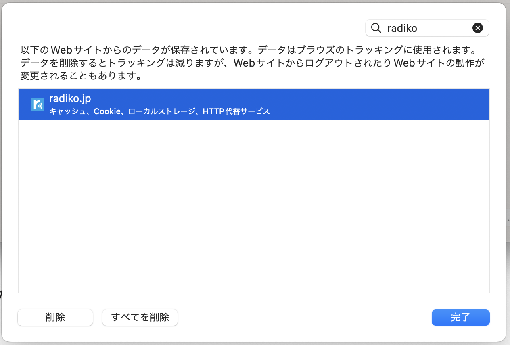Click the description line 変更されることもあります
The image size is (510, 345).
point(81,76)
